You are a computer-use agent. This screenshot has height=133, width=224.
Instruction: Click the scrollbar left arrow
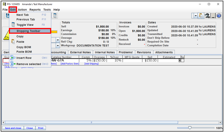click(x=4, y=122)
